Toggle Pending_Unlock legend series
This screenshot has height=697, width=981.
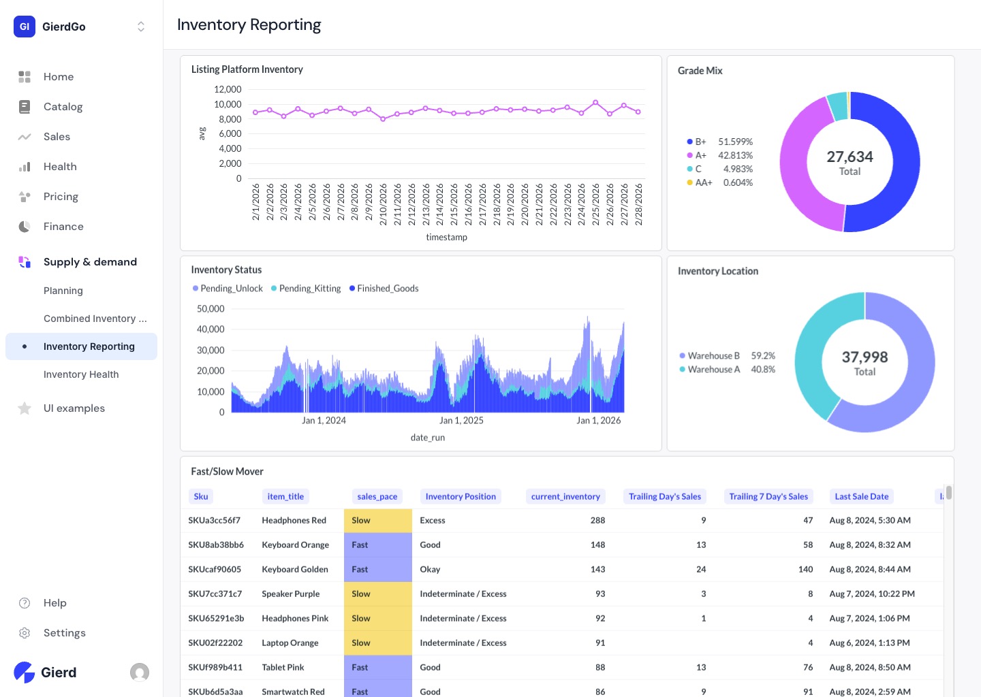pyautogui.click(x=228, y=289)
